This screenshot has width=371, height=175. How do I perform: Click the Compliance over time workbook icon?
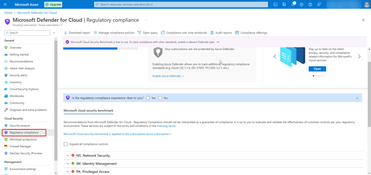coord(163,33)
